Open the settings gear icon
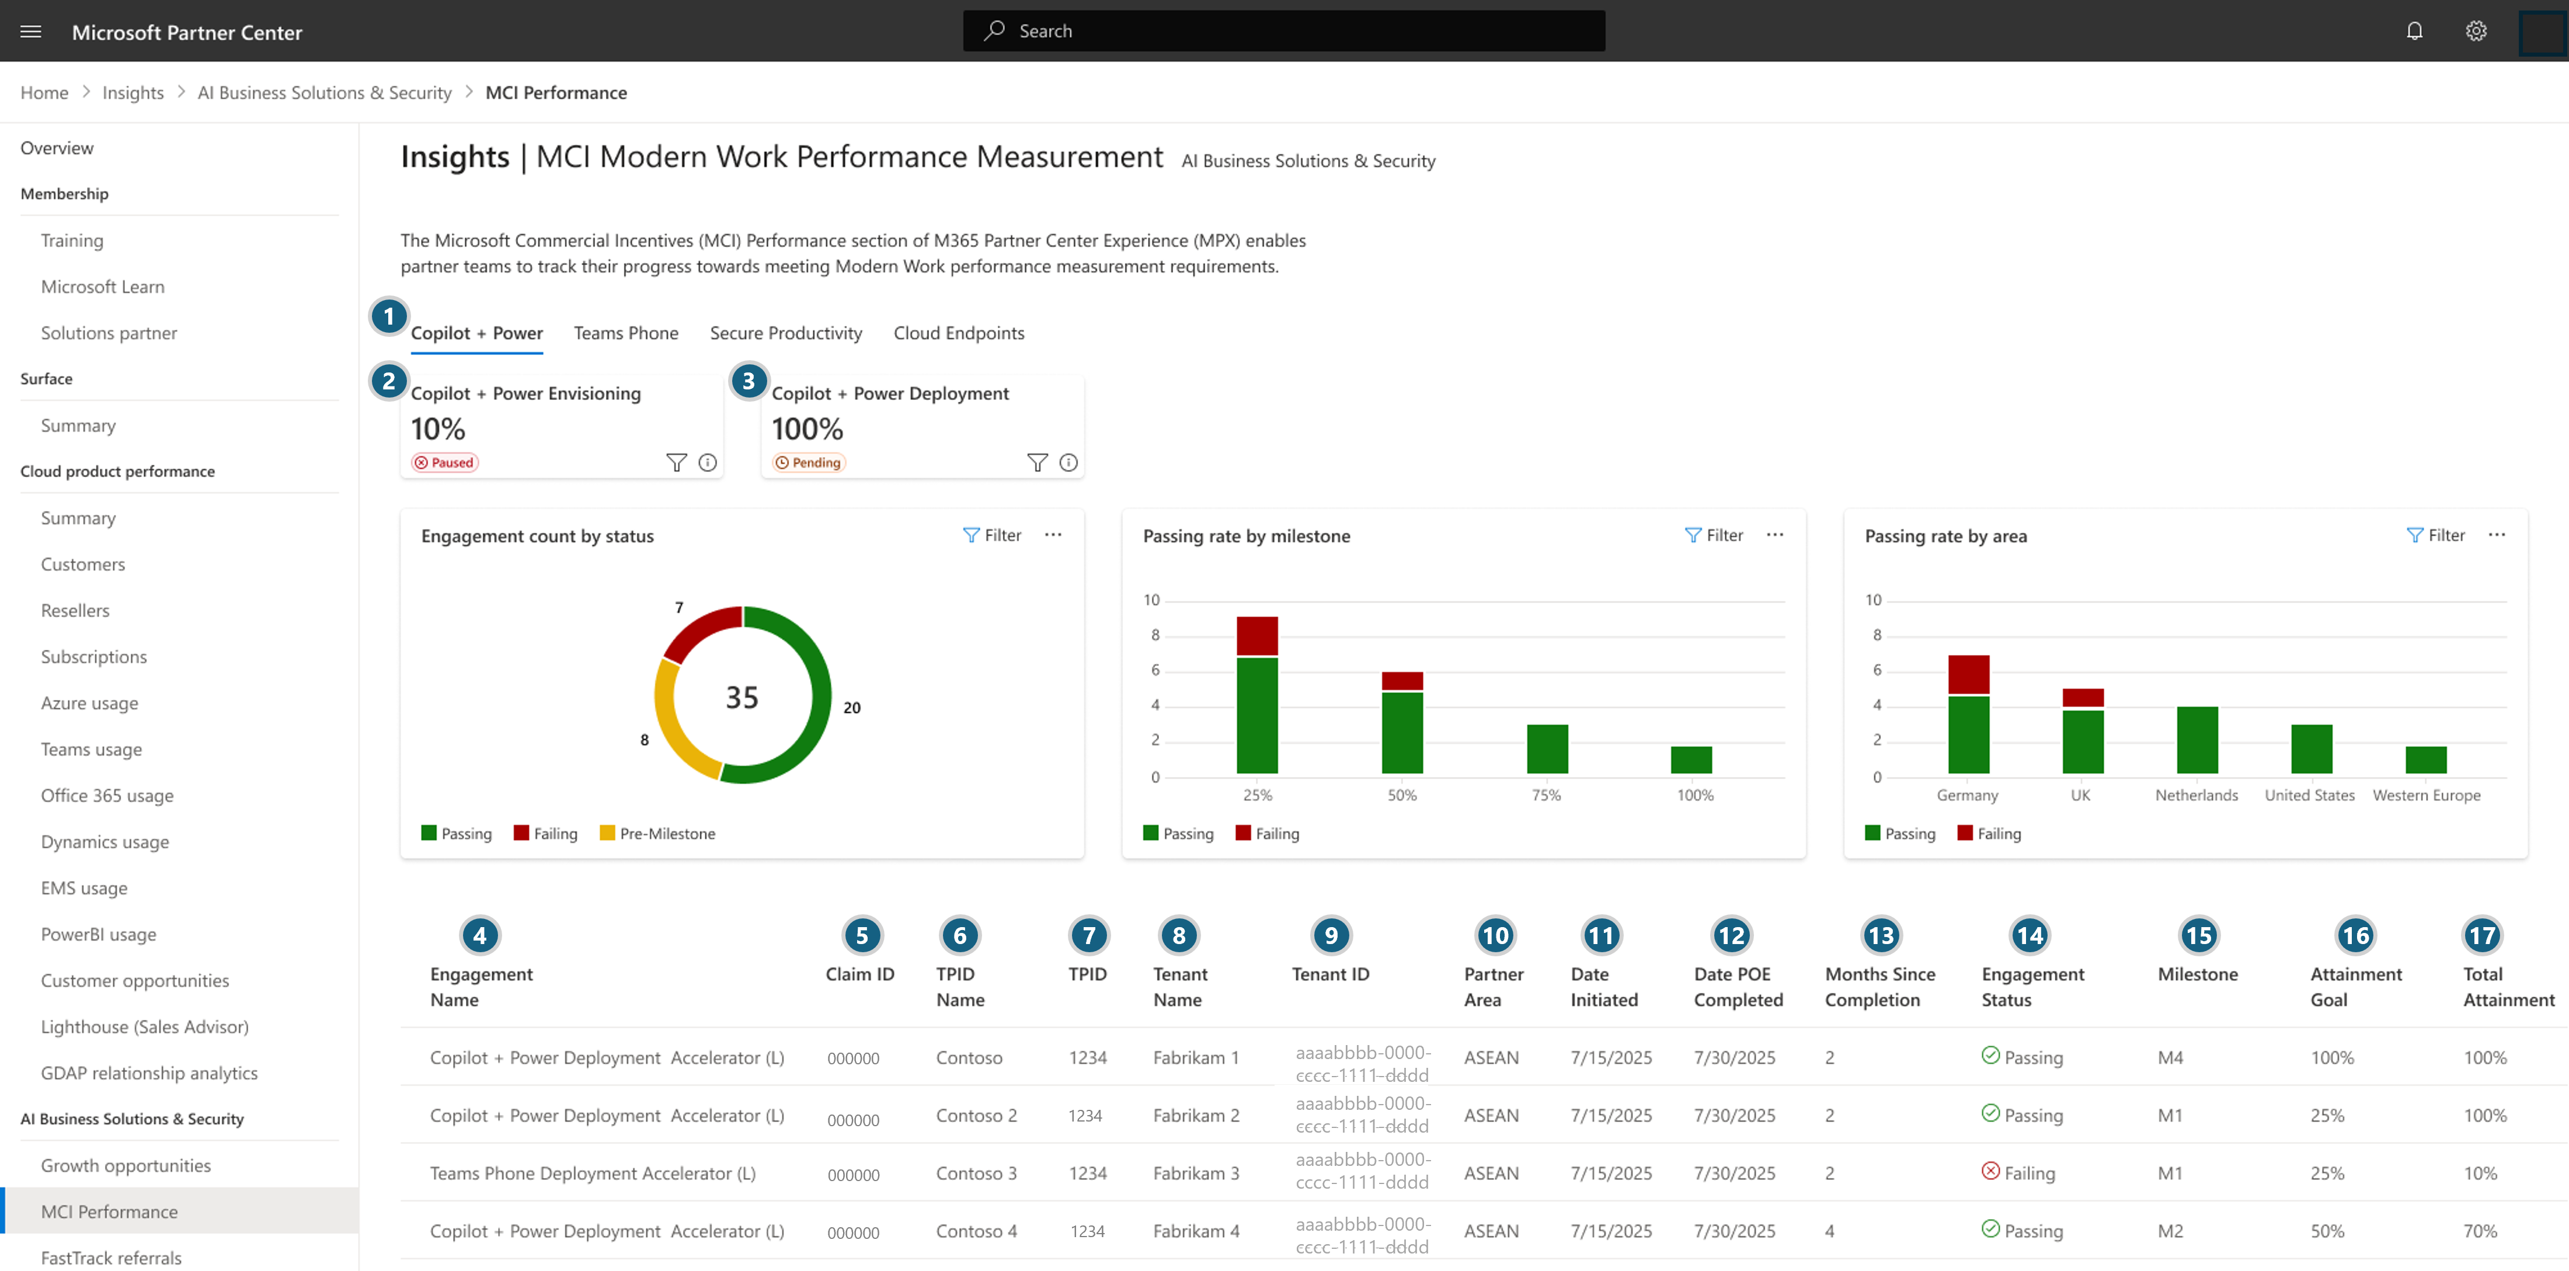 coord(2475,31)
